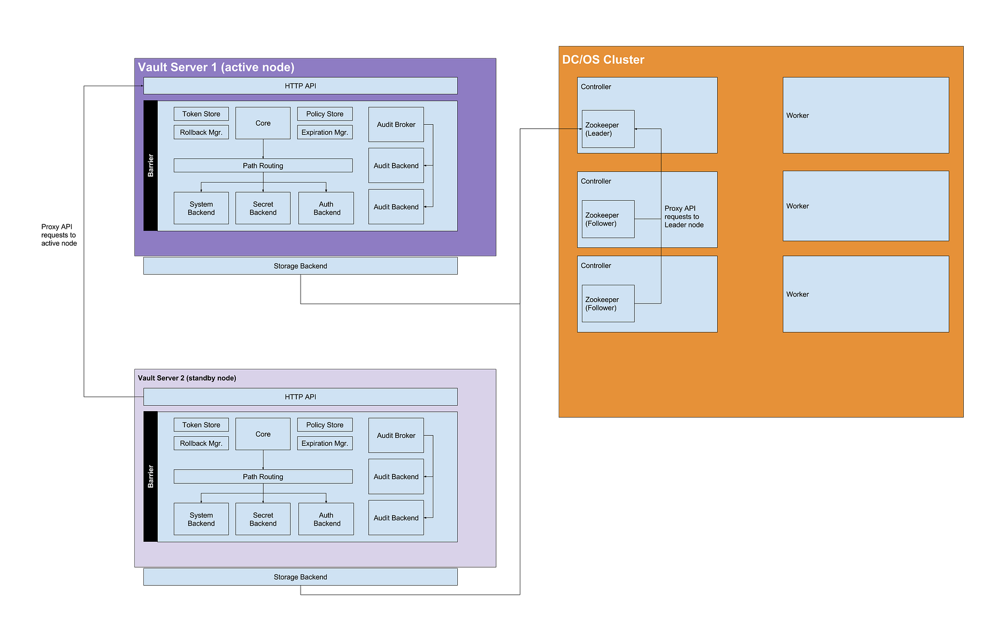Image resolution: width=983 pixels, height=622 pixels.
Task: Click the Storage Backend under Vault Server 1
Action: pos(301,266)
